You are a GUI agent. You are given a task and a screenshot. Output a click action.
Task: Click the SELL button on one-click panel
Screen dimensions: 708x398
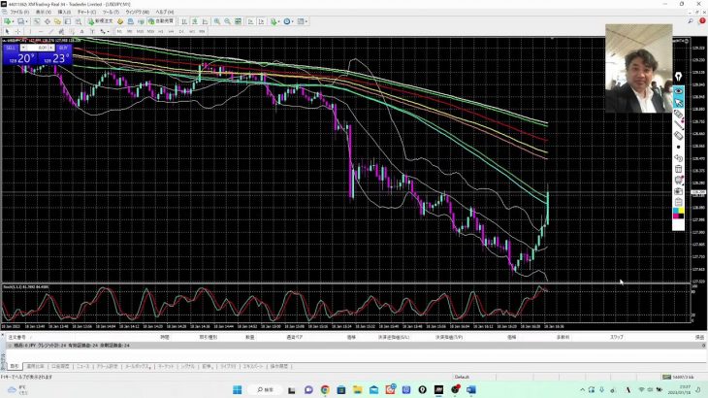[11, 47]
